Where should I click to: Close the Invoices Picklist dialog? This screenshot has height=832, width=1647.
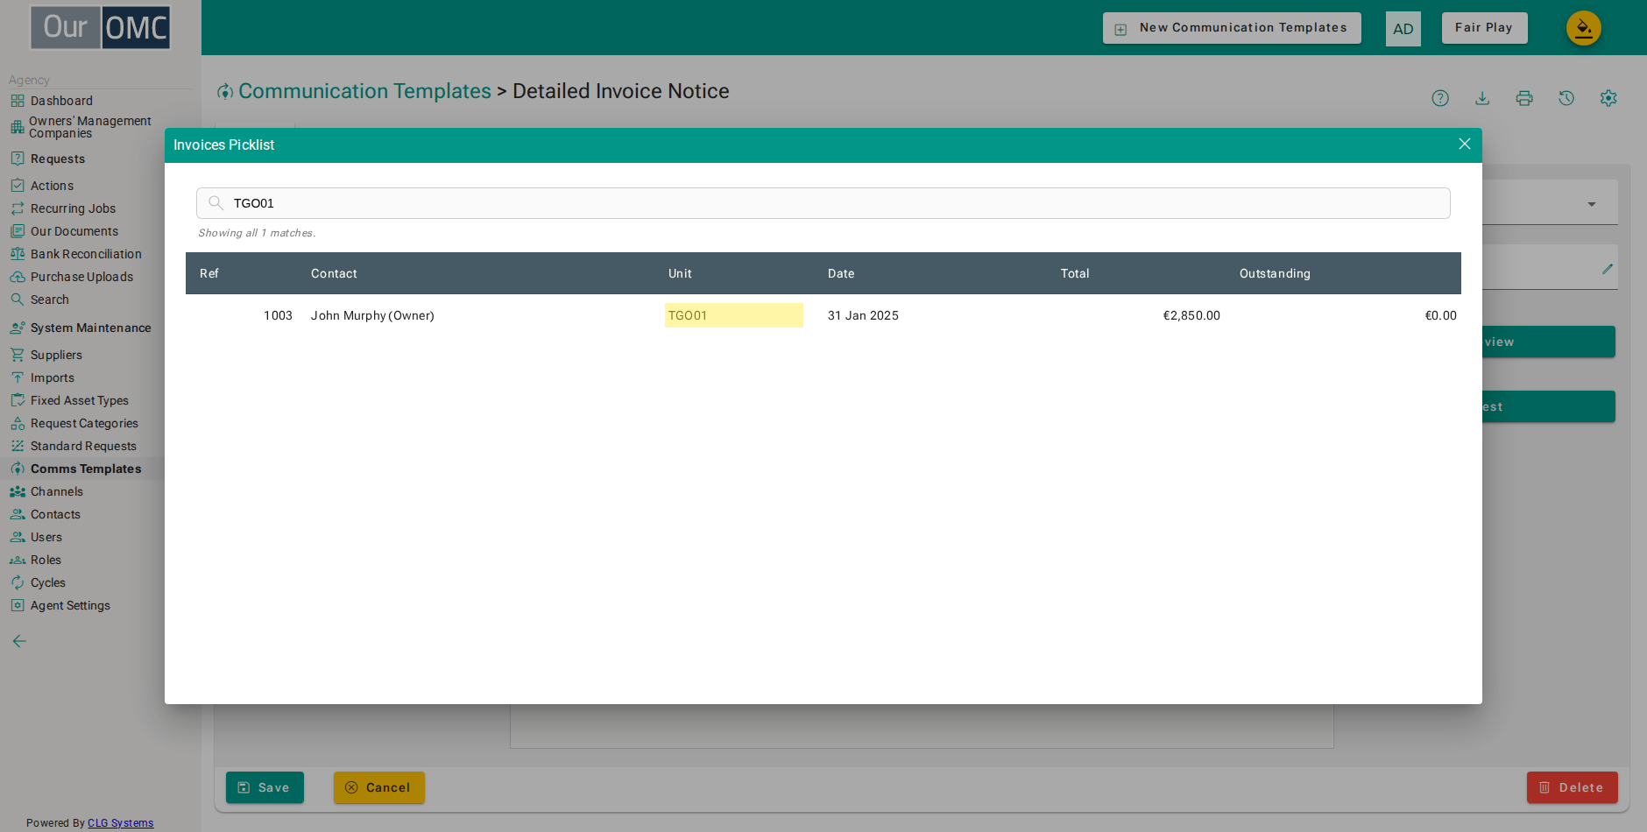click(x=1464, y=144)
